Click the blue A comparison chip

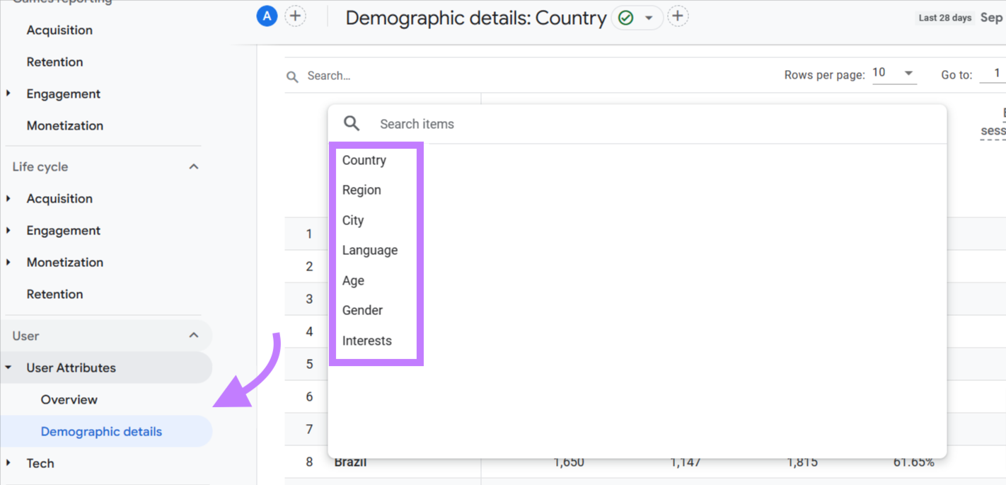(x=267, y=16)
